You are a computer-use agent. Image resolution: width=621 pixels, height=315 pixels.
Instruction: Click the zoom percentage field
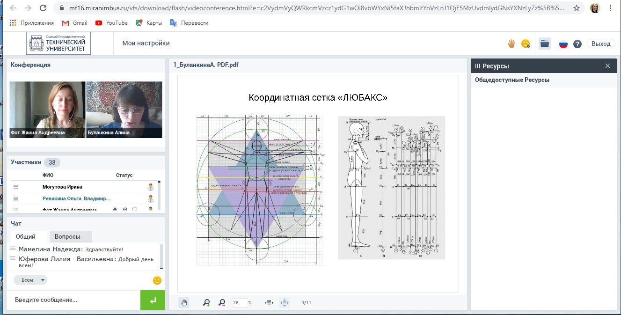click(239, 303)
